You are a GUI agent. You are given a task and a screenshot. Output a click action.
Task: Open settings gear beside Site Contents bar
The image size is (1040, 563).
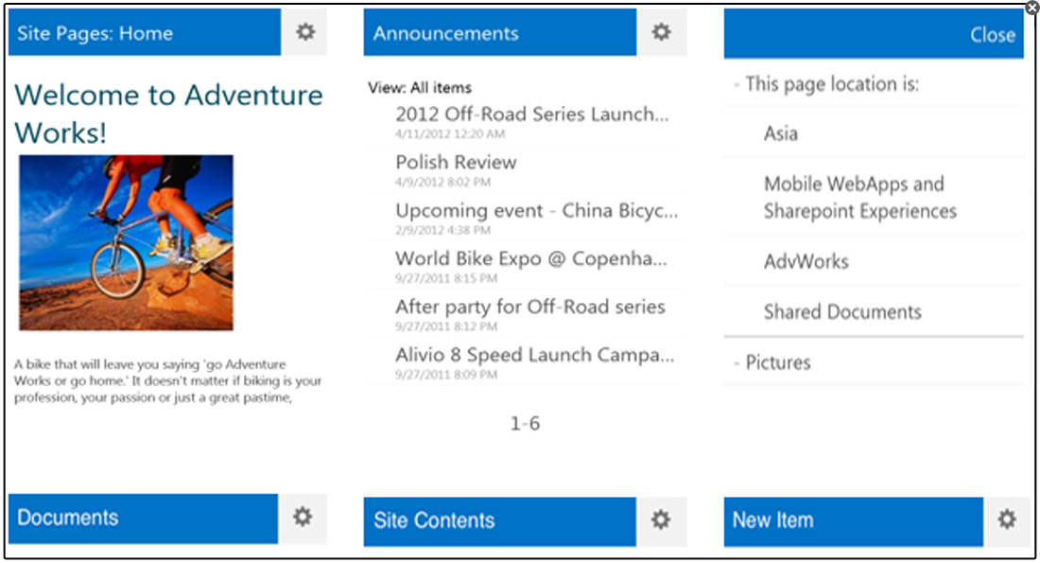[x=661, y=520]
